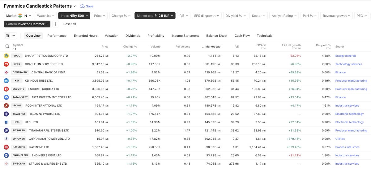
Task: Expand the Perf % filter dropdown
Action: point(309,16)
